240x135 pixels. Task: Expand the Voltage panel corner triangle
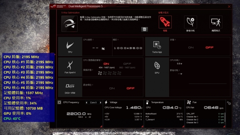[x=142, y=126]
